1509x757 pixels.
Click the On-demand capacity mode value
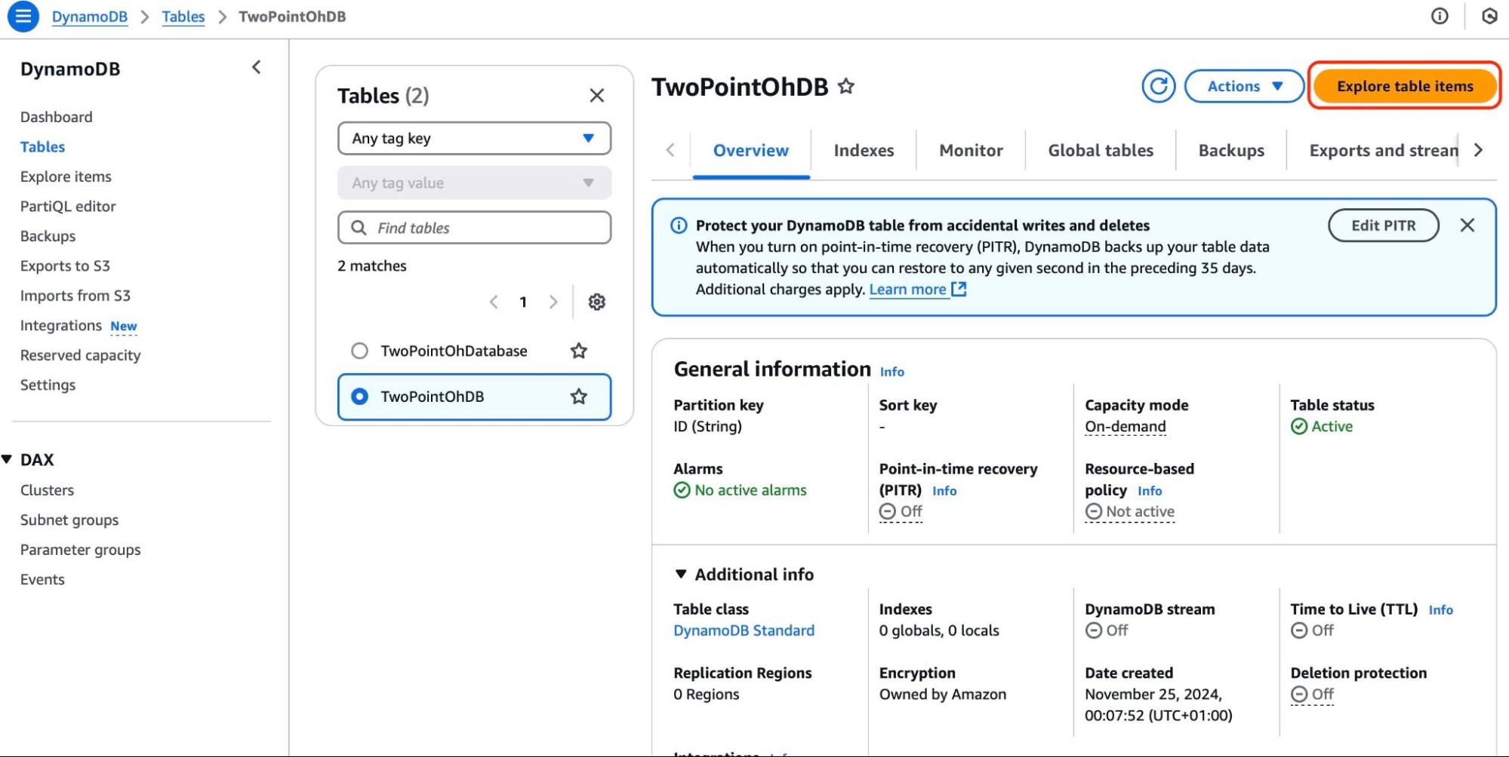[1125, 427]
